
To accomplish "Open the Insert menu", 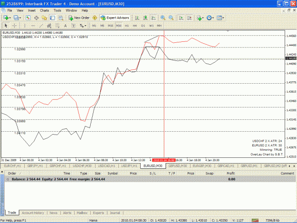I will pyautogui.click(x=32, y=10).
